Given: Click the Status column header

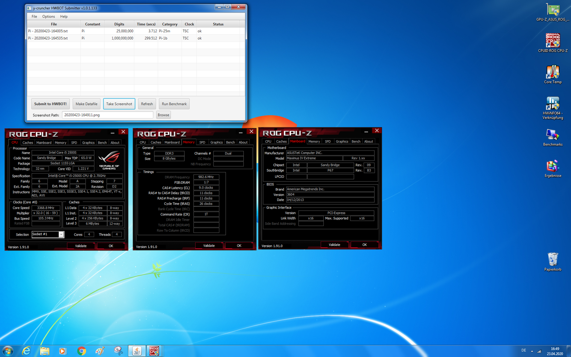Looking at the screenshot, I should pyautogui.click(x=218, y=24).
